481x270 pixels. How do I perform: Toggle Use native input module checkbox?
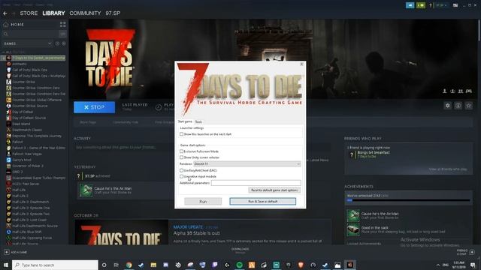tap(181, 176)
